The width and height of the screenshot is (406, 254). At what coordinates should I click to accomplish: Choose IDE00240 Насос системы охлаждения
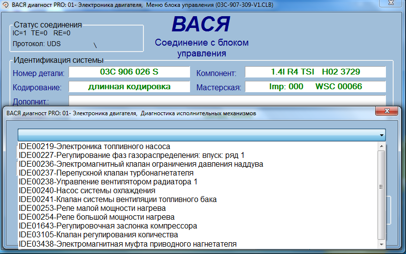tap(87, 191)
